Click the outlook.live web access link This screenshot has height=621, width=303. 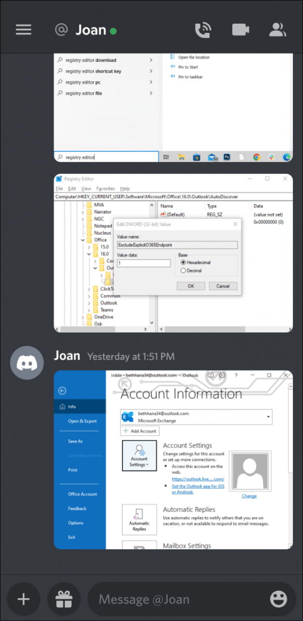point(198,479)
